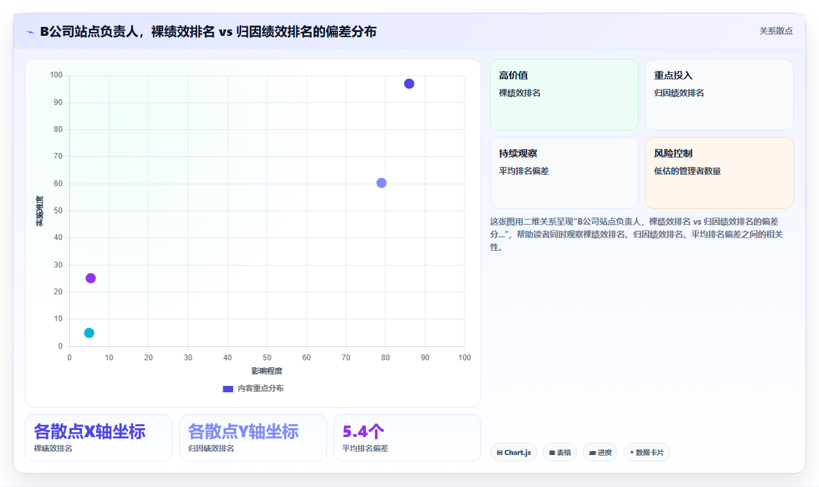Click the 100 label on y-axis
The height and width of the screenshot is (487, 819).
coord(56,76)
